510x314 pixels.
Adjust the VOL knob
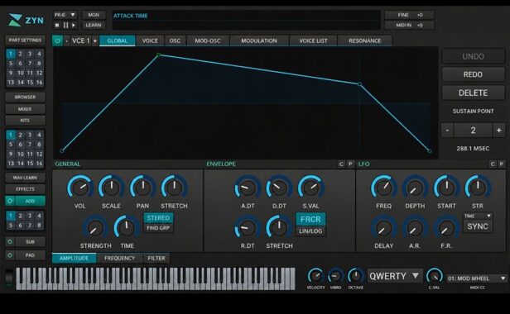pyautogui.click(x=80, y=188)
